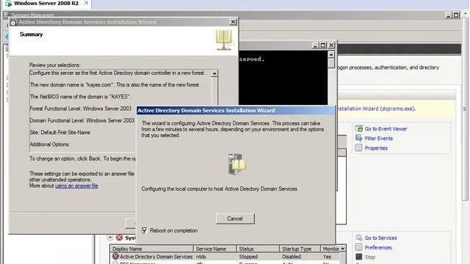Collapse the System Services section chevron
Viewport: 470px width, 264px height.
tap(110, 238)
